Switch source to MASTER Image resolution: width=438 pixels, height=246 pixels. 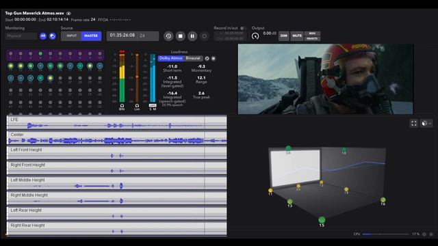91,36
